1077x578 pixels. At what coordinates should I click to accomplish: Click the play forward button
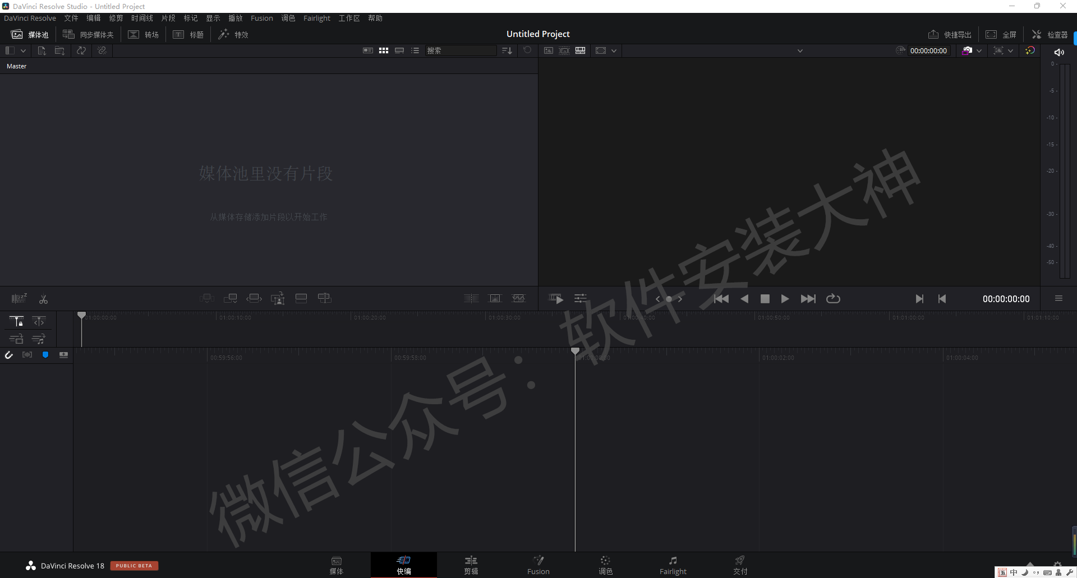785,299
